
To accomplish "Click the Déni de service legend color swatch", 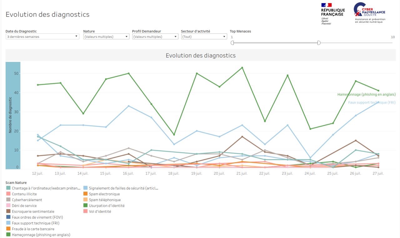I will point(8,206).
